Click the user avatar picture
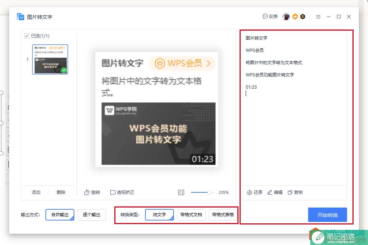 click(286, 17)
